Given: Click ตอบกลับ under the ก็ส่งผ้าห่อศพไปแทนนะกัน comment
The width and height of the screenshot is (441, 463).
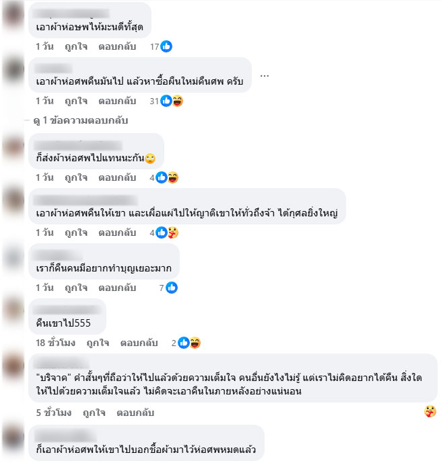Looking at the screenshot, I should [x=117, y=177].
